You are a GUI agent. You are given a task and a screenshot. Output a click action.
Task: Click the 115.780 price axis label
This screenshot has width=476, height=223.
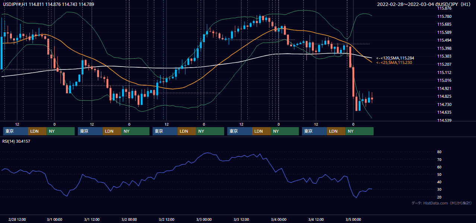[x=444, y=16]
